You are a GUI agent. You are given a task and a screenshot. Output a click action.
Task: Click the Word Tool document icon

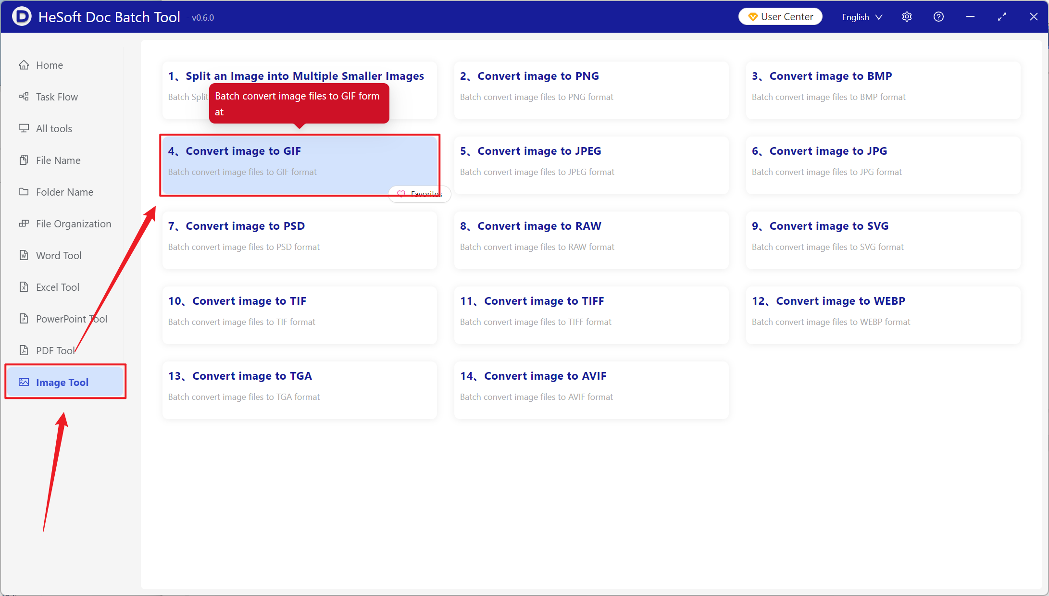[x=24, y=255]
